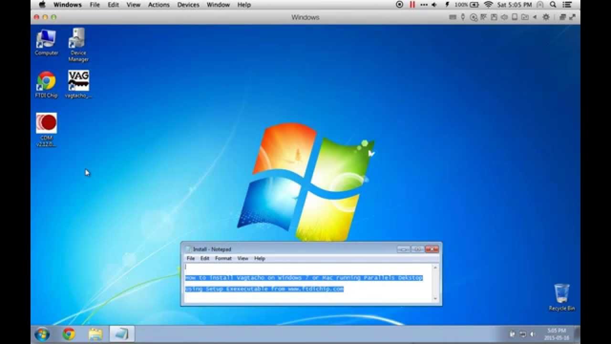611x344 pixels.
Task: Click the green zoom button of the Parallels window
Action: [x=53, y=17]
